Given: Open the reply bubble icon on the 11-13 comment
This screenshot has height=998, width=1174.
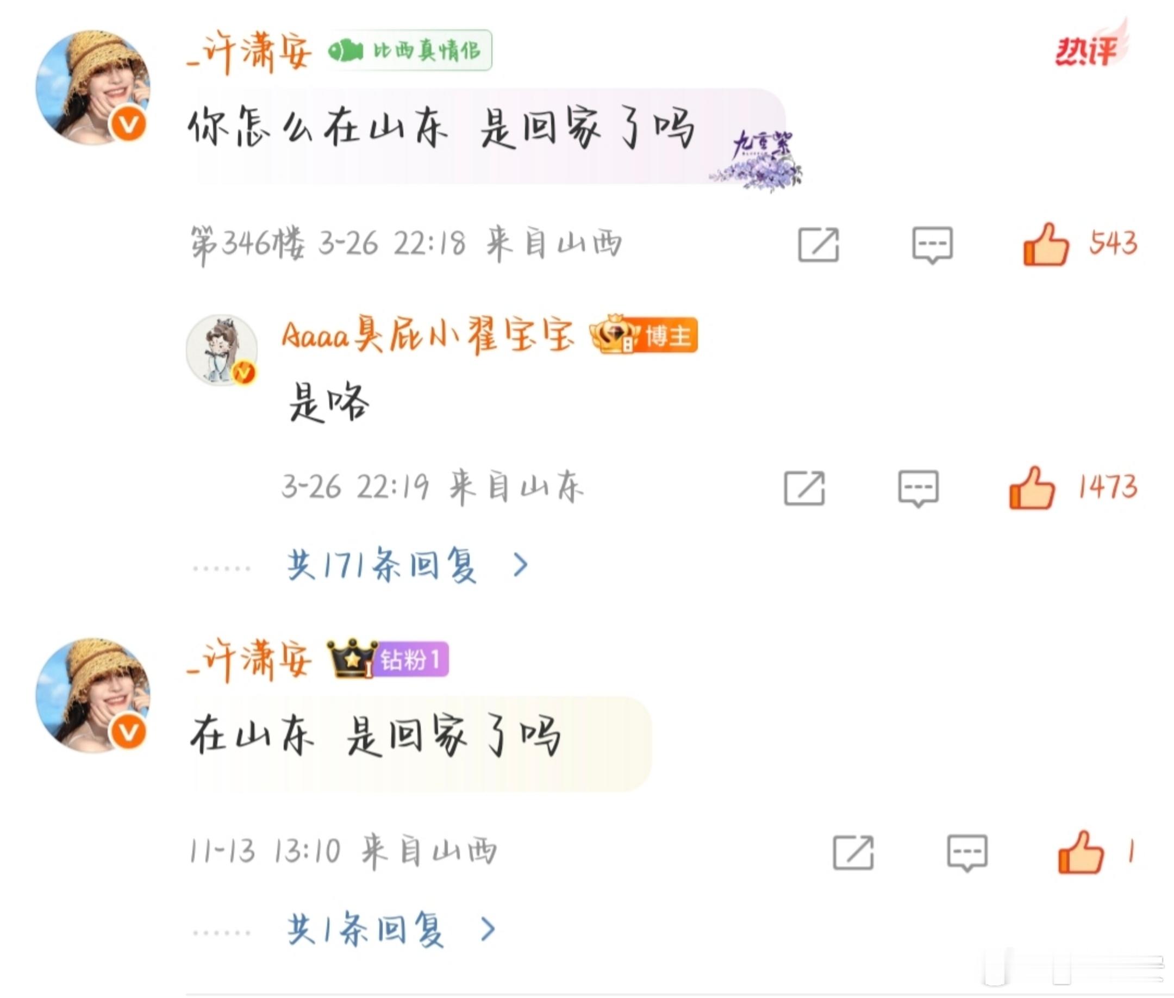Looking at the screenshot, I should click(967, 853).
